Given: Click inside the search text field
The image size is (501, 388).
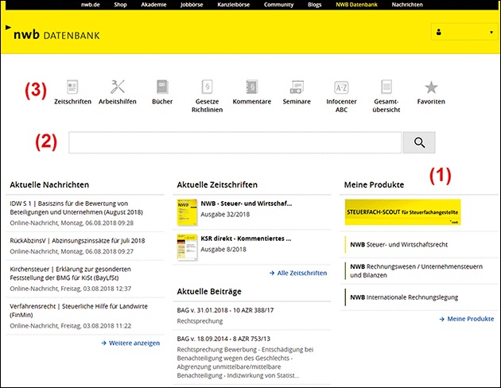Looking at the screenshot, I should (235, 143).
